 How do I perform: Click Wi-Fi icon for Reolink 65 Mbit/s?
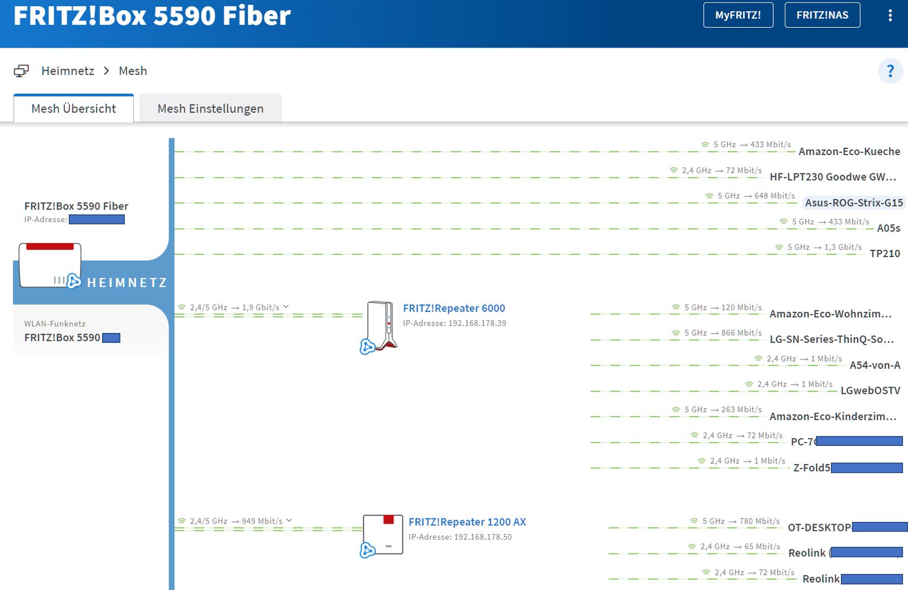692,546
